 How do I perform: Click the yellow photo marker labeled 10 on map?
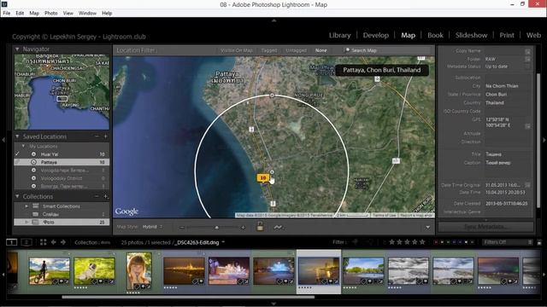pyautogui.click(x=262, y=178)
